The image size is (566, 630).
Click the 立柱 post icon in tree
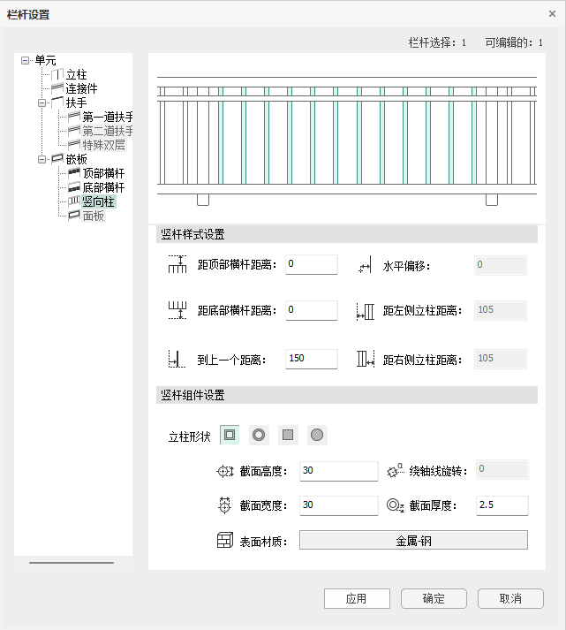tap(57, 74)
